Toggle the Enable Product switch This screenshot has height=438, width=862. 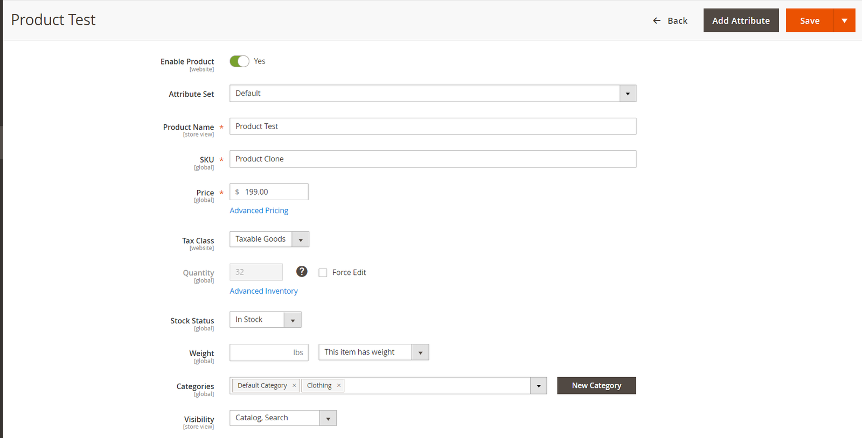(239, 61)
